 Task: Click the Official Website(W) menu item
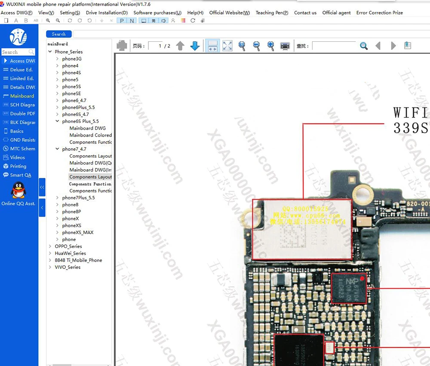[230, 12]
